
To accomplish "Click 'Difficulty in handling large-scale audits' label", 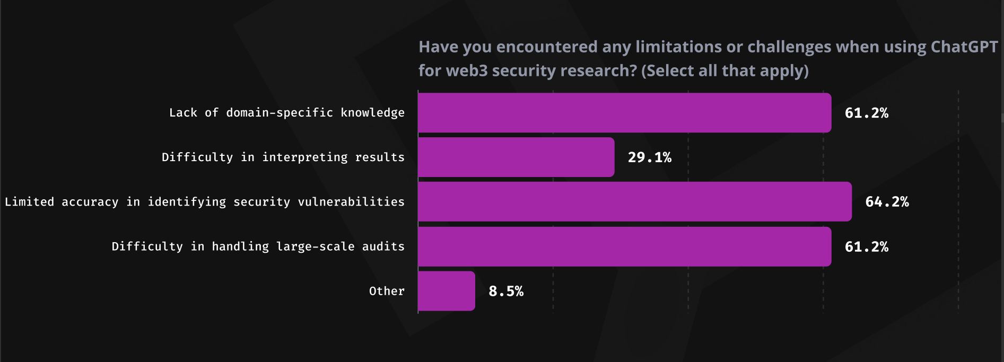I will [258, 246].
